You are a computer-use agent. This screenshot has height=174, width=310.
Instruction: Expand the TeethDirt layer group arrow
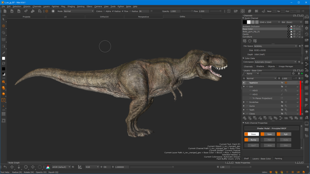point(244,83)
